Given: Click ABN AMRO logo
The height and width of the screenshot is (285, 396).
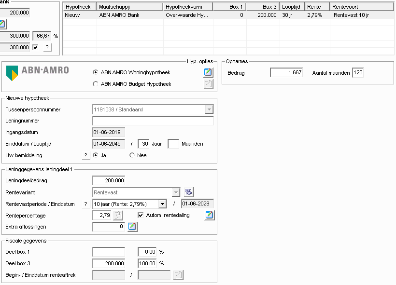Looking at the screenshot, I should point(37,73).
